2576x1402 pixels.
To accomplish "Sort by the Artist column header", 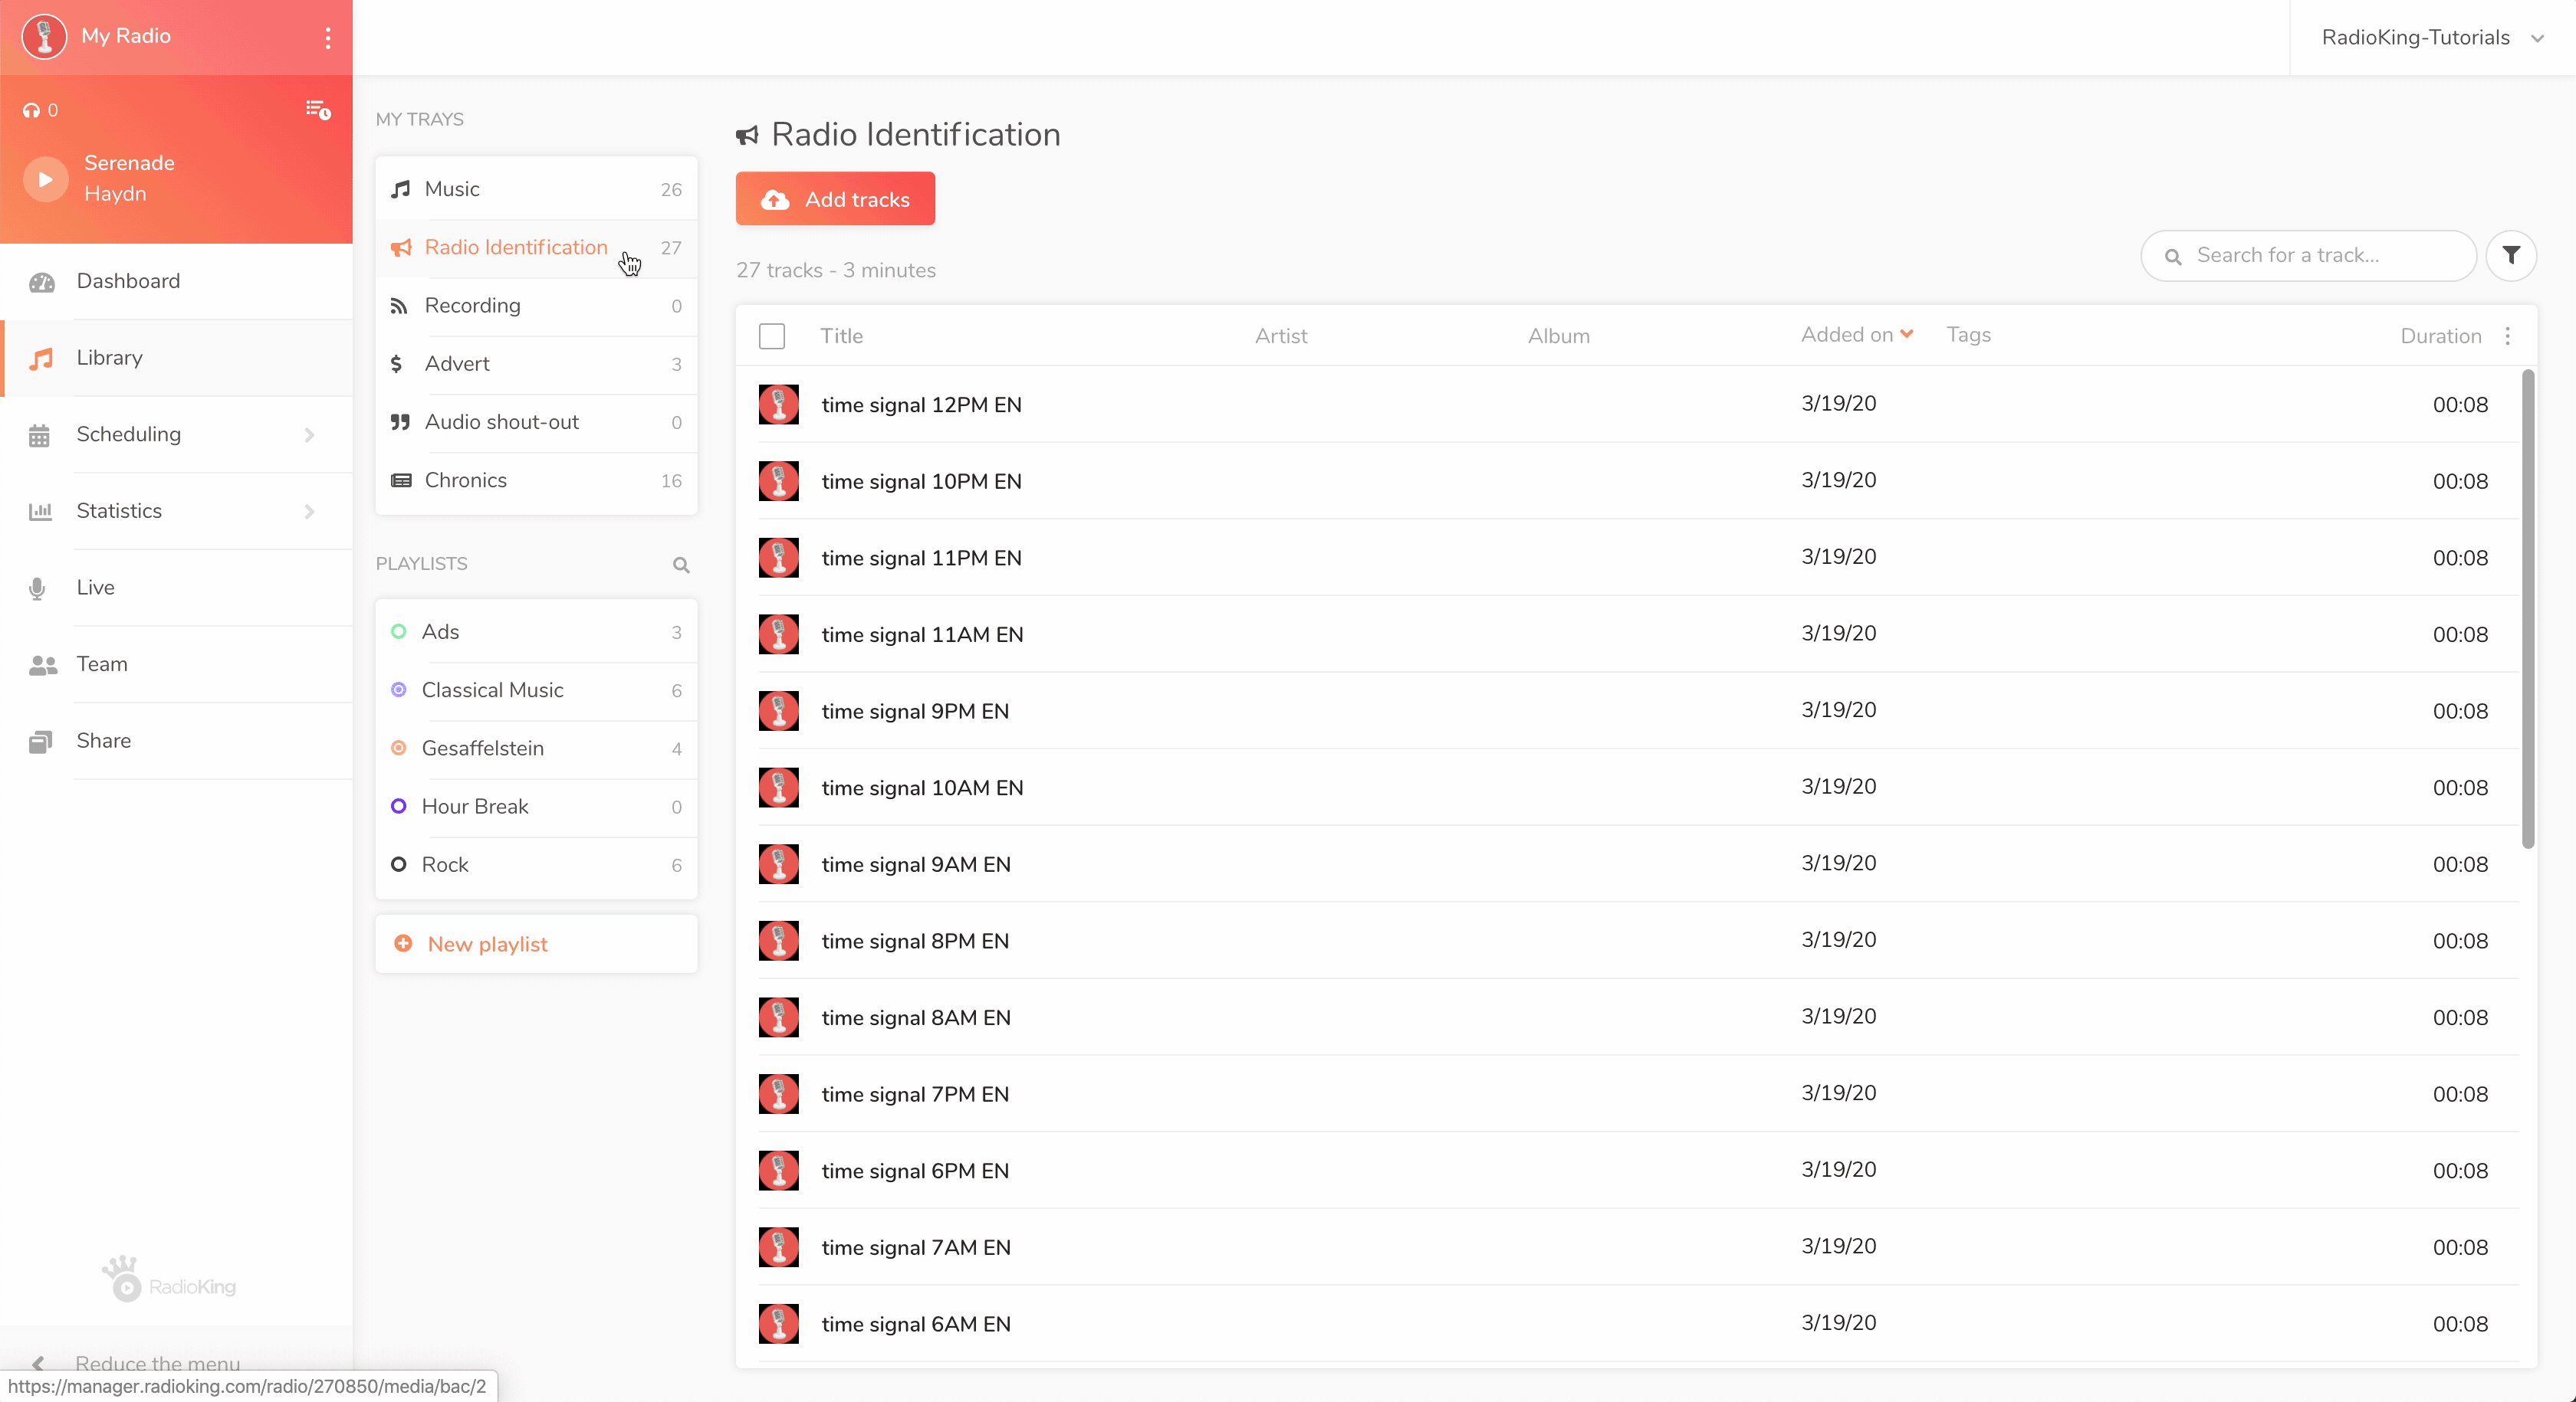I will pyautogui.click(x=1281, y=336).
